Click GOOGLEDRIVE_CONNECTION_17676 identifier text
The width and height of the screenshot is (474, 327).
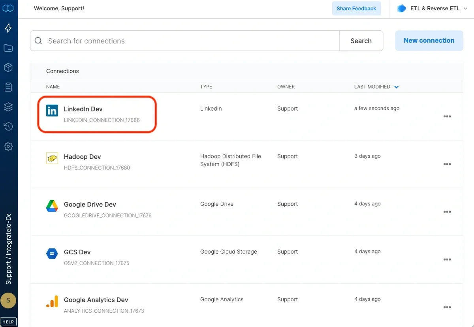(x=108, y=216)
